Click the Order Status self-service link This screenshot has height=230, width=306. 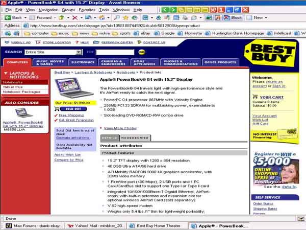263,204
